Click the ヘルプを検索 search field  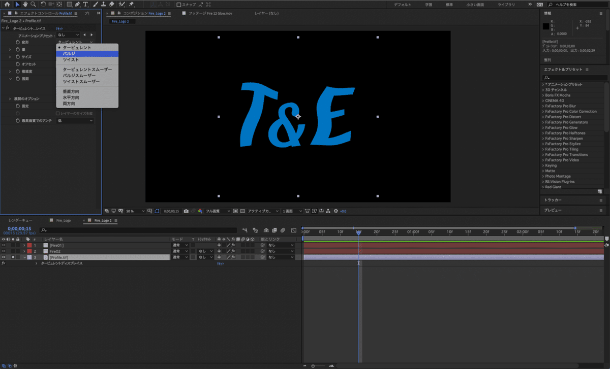577,5
